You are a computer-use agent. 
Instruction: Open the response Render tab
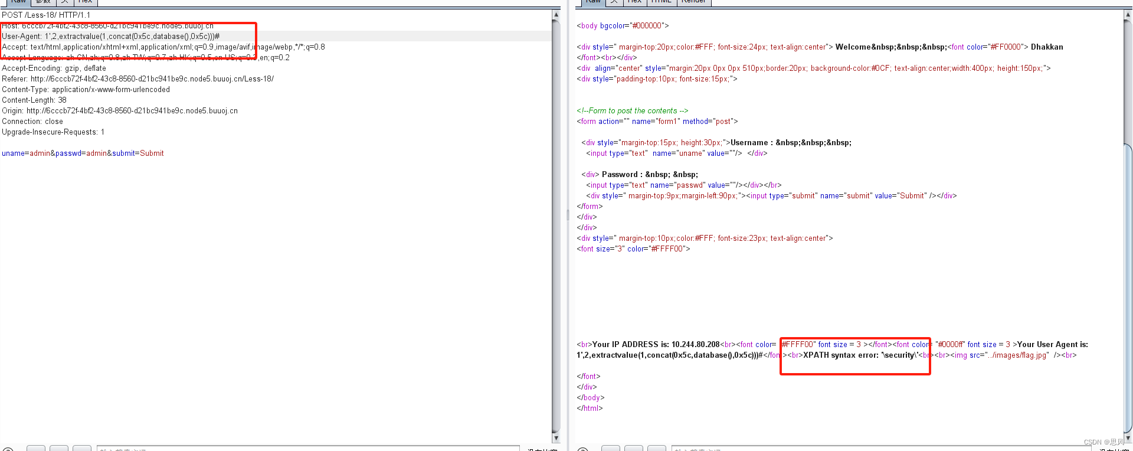click(693, 2)
